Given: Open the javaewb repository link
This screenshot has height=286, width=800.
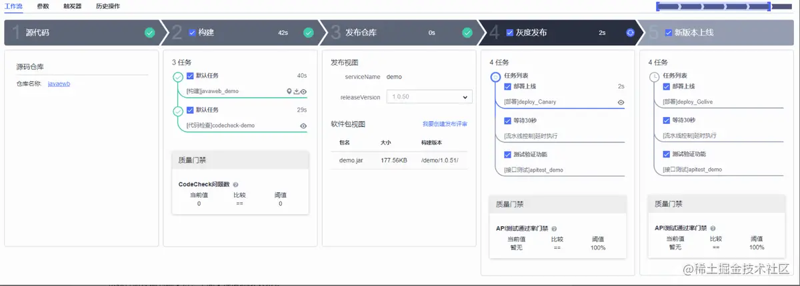Looking at the screenshot, I should coord(59,84).
